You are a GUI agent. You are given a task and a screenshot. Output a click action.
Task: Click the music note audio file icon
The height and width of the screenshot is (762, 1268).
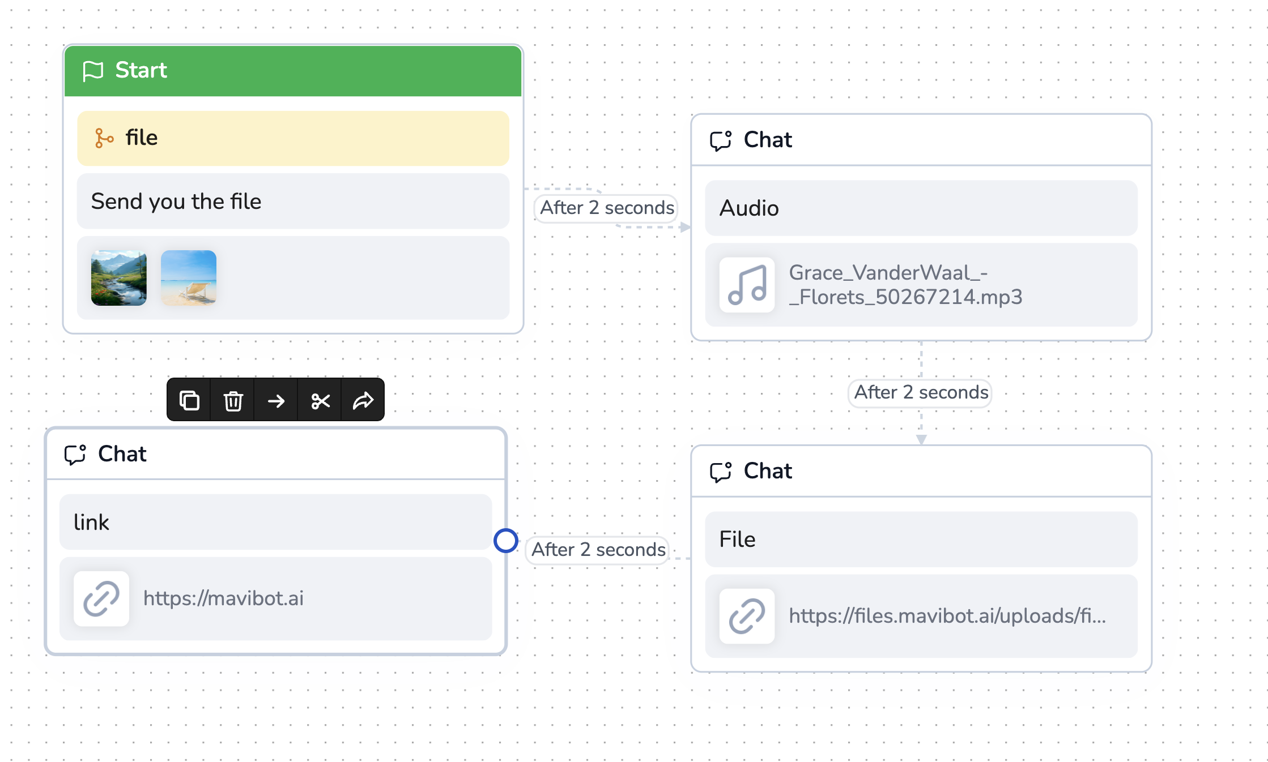747,285
